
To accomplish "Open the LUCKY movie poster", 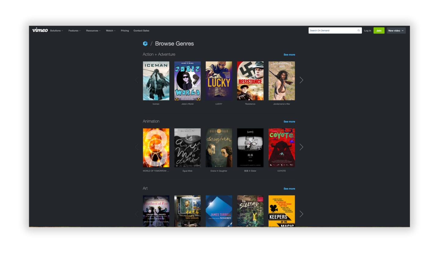I will [x=219, y=81].
